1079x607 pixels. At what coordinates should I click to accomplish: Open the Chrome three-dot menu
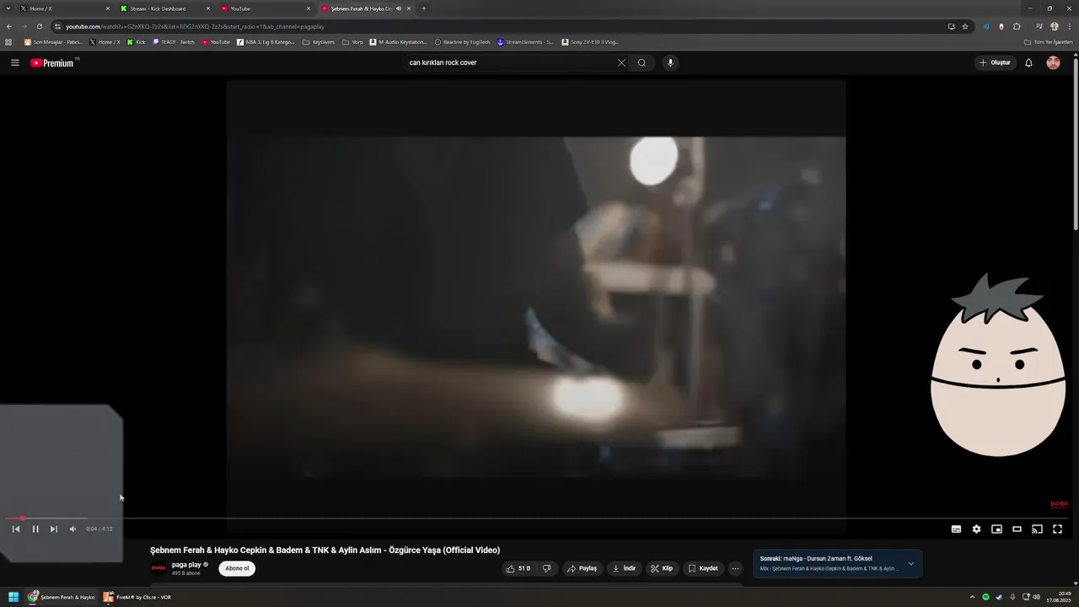1069,26
